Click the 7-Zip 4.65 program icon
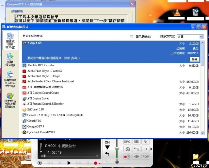This screenshot has height=168, width=209. (24, 43)
